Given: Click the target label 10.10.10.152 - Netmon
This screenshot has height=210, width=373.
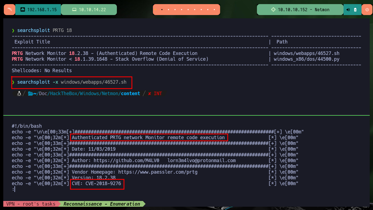Looking at the screenshot, I should click(304, 10).
